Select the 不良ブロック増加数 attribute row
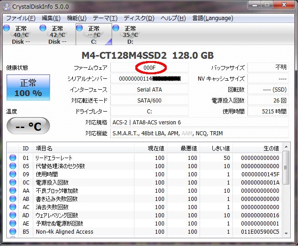The width and height of the screenshot is (298, 246). (144, 190)
